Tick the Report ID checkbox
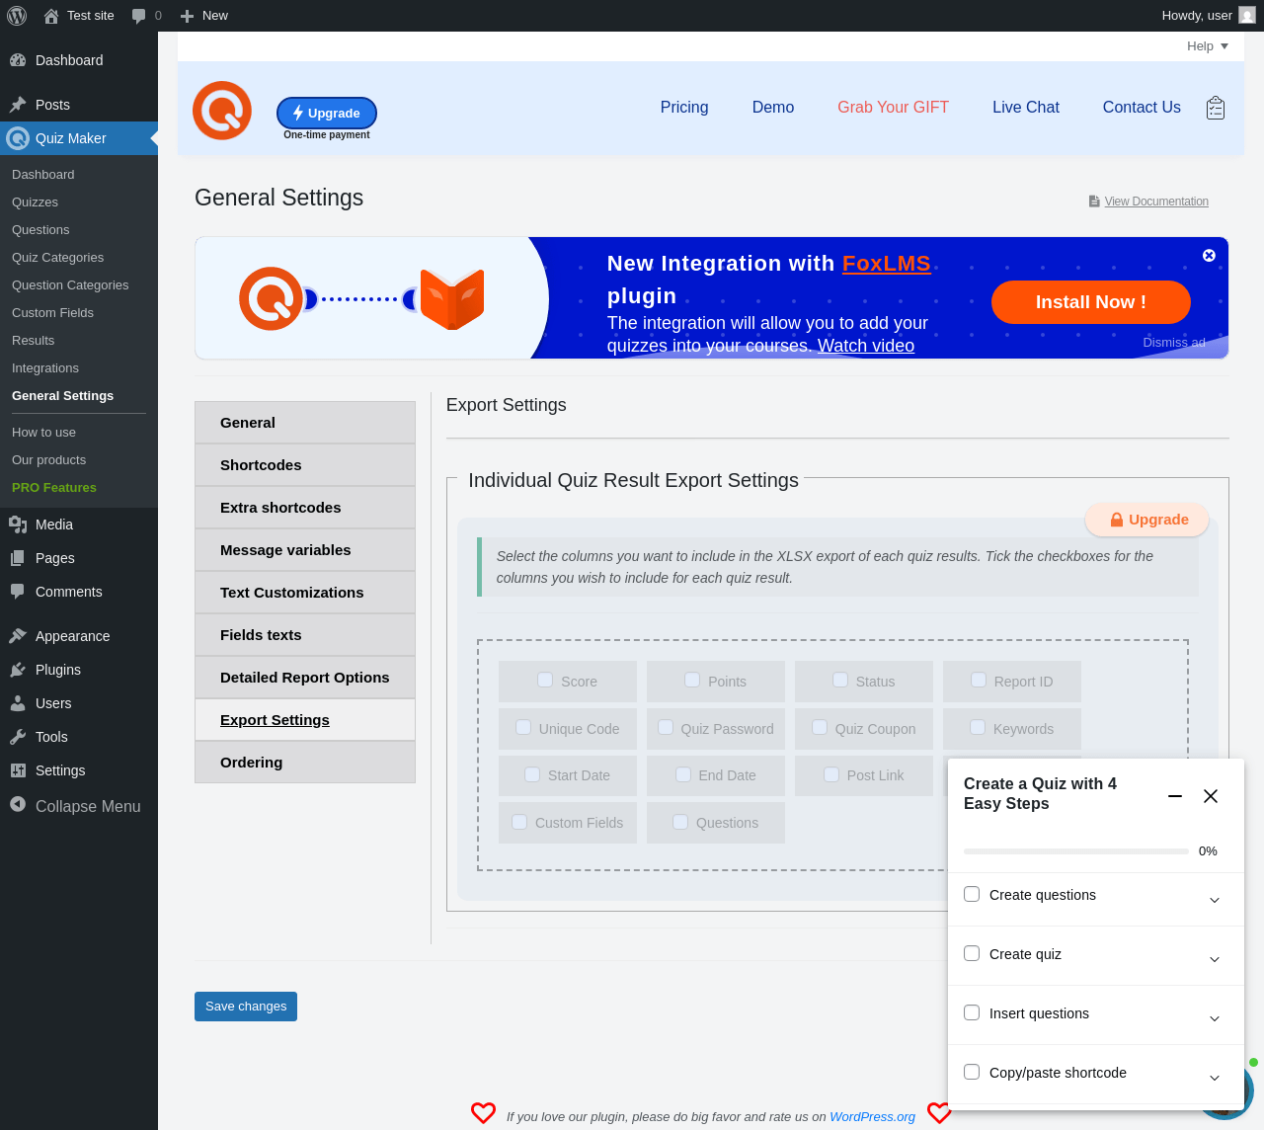Screen dimensions: 1264x1130 coord(979,680)
